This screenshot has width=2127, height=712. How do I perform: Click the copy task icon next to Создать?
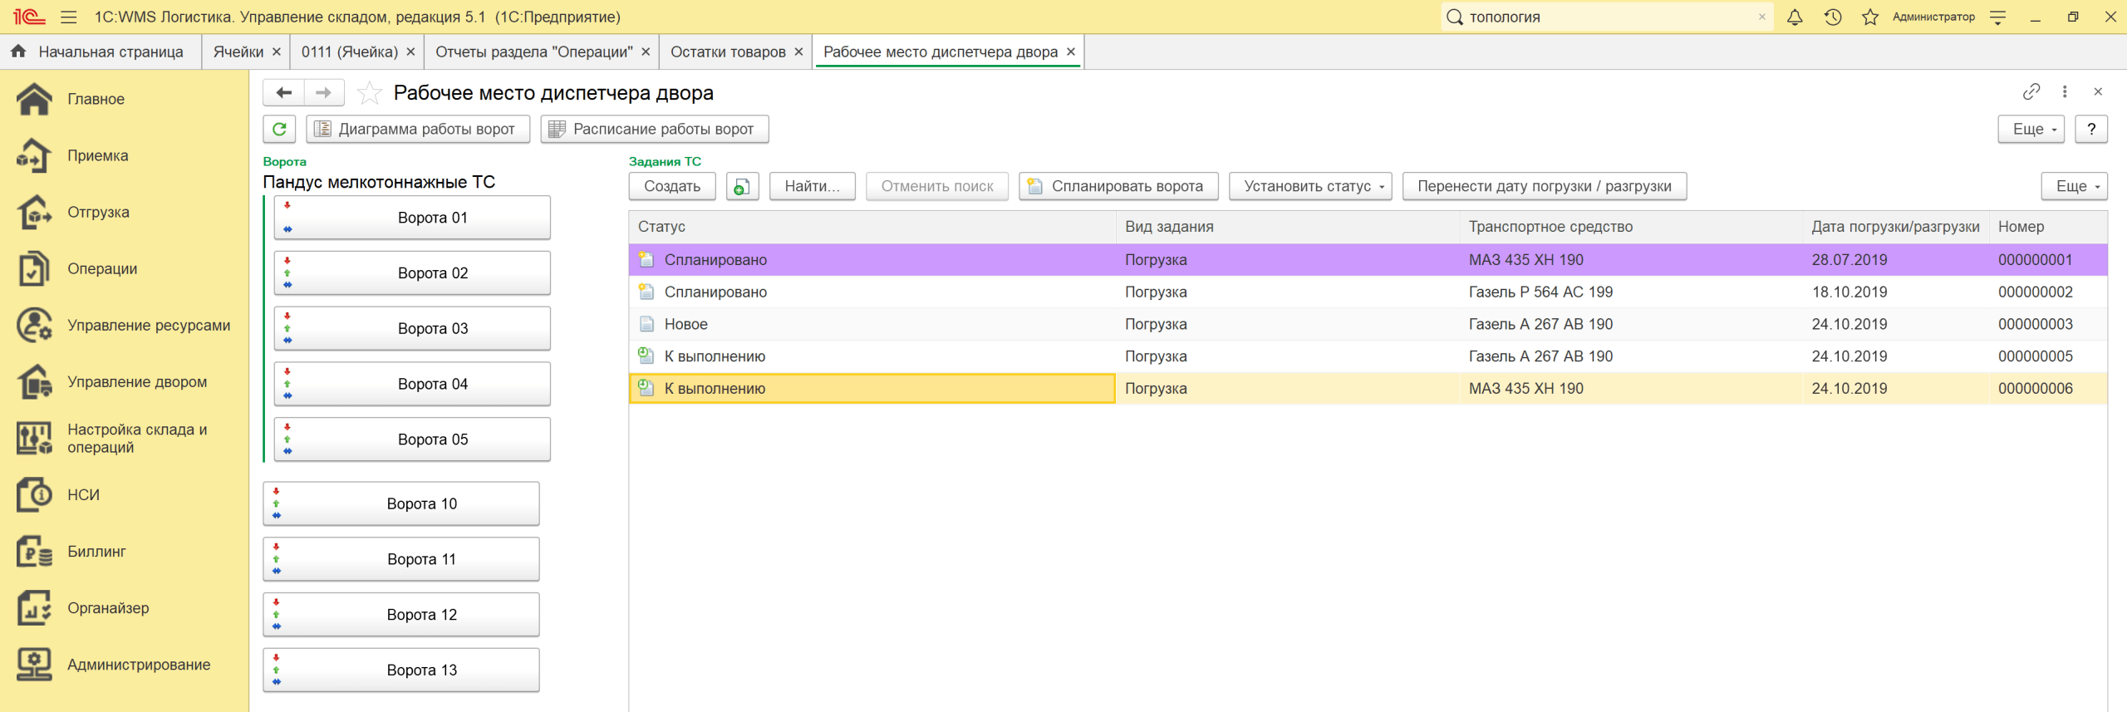[742, 186]
